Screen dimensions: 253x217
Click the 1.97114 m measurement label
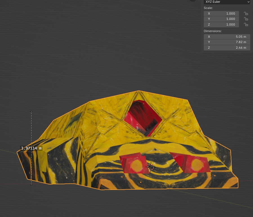(31, 148)
